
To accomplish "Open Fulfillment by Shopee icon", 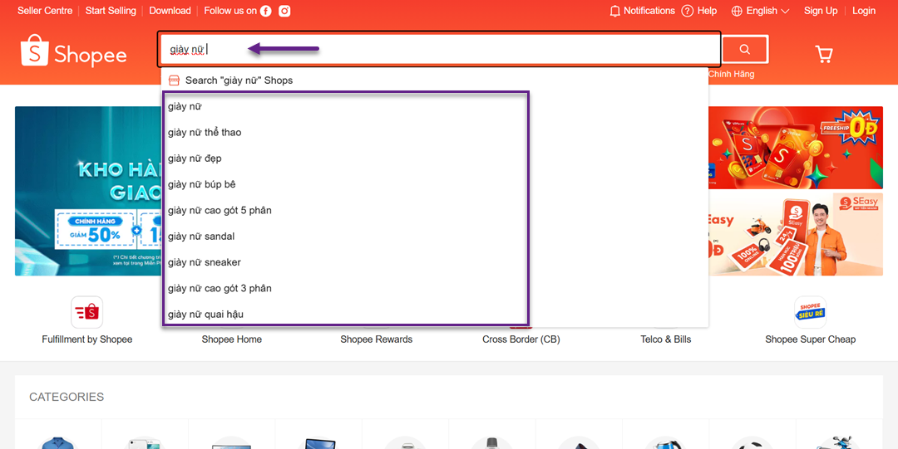I will 87,312.
